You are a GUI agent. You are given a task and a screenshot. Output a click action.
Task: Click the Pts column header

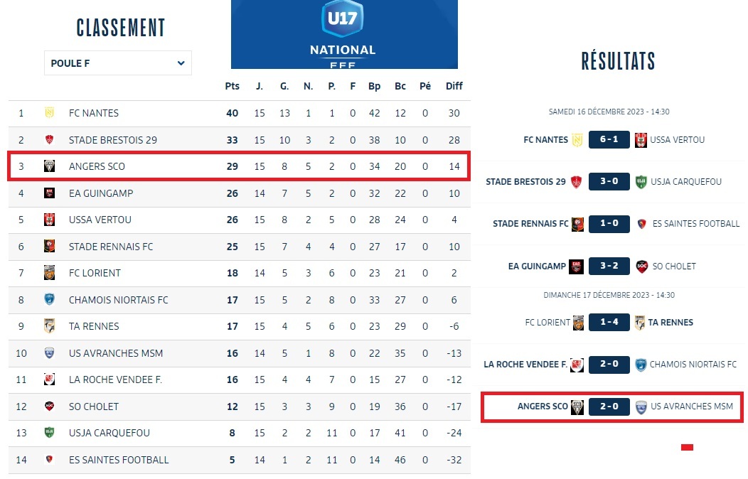pos(232,86)
